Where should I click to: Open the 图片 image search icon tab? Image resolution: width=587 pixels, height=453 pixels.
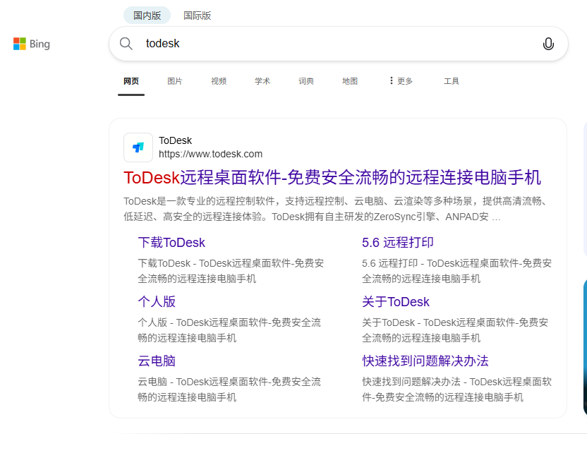174,80
